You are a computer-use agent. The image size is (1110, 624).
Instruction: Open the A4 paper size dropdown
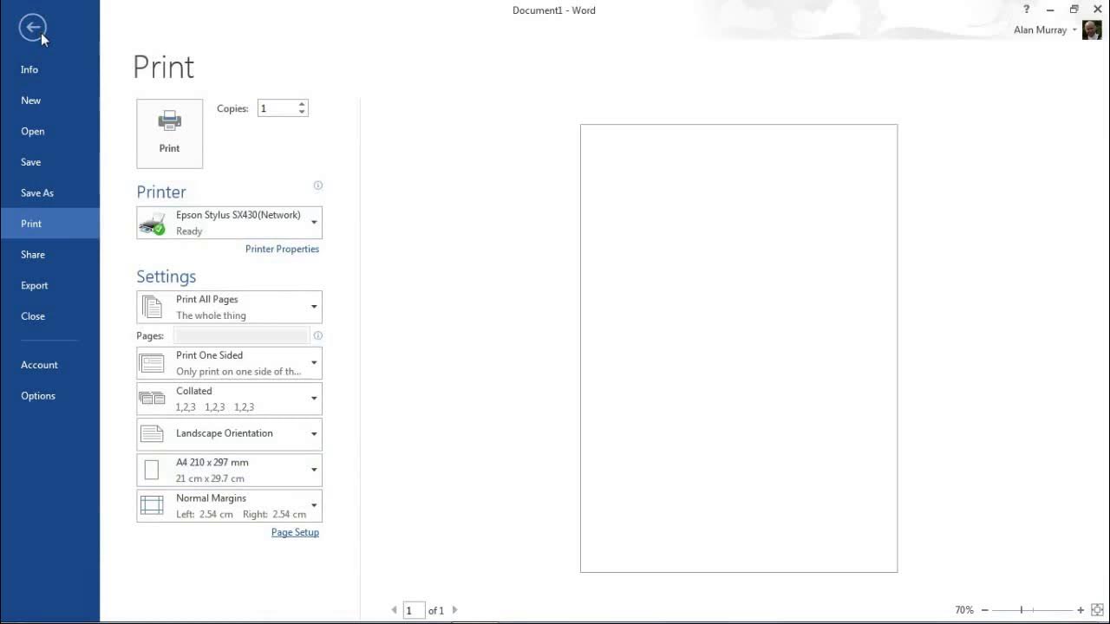pyautogui.click(x=229, y=470)
